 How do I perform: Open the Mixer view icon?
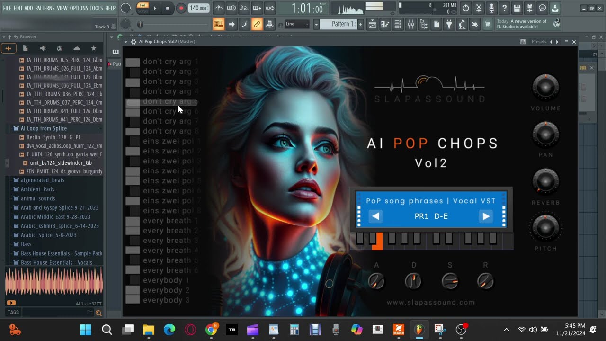click(x=410, y=24)
